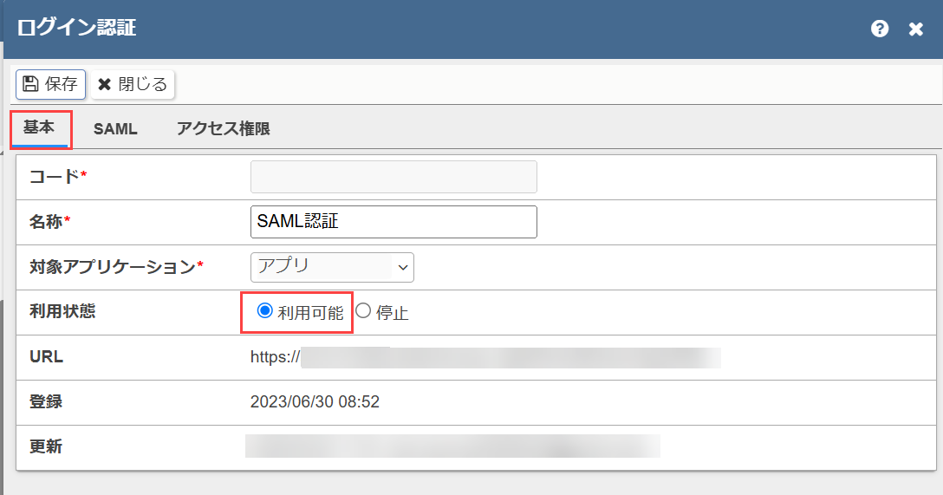Image resolution: width=943 pixels, height=495 pixels.
Task: Select the 停止 radio button
Action: [x=362, y=311]
